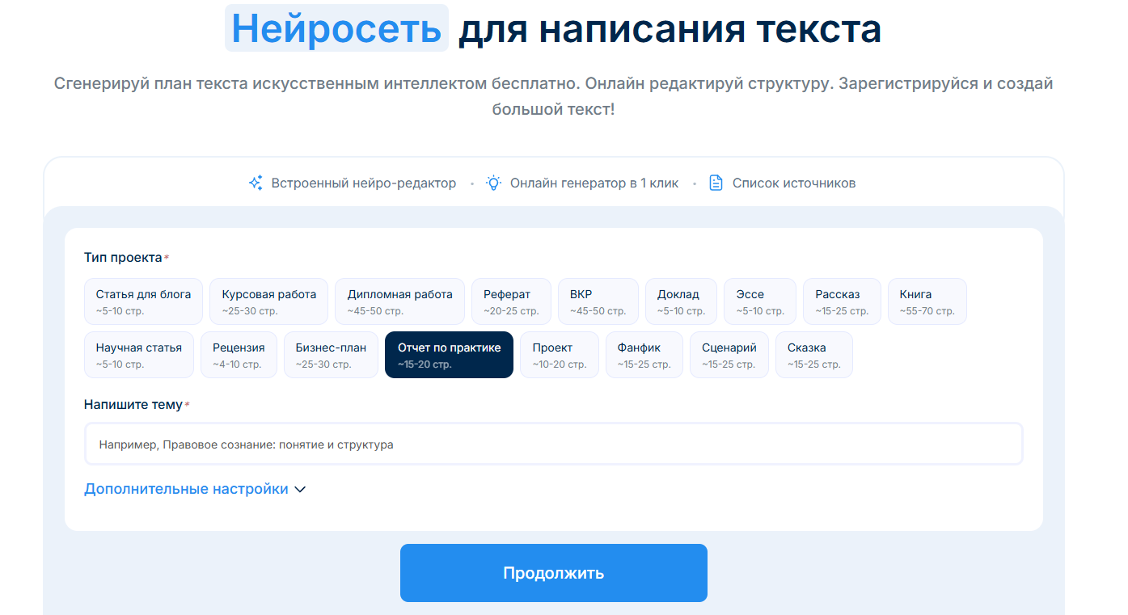Click the sparkle icon next to Встроенный нейро-редактор
Viewport: 1128px width, 615px height.
coord(256,183)
